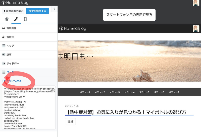Click the ヘッダ layout icon
201x137 pixels.
coord(4,46)
